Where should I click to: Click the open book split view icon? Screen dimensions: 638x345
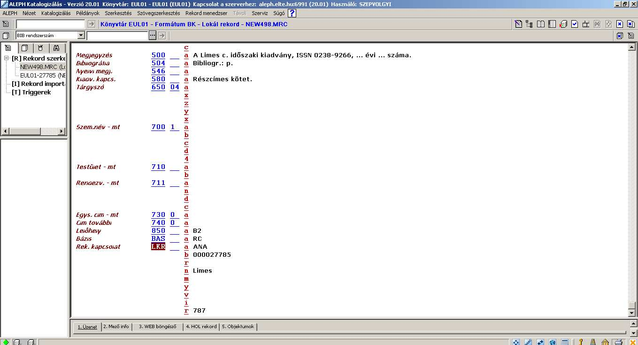pyautogui.click(x=541, y=24)
